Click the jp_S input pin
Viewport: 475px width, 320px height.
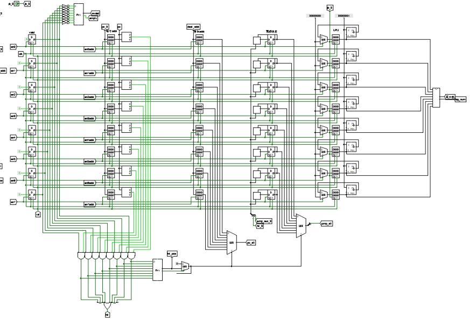click(x=17, y=4)
